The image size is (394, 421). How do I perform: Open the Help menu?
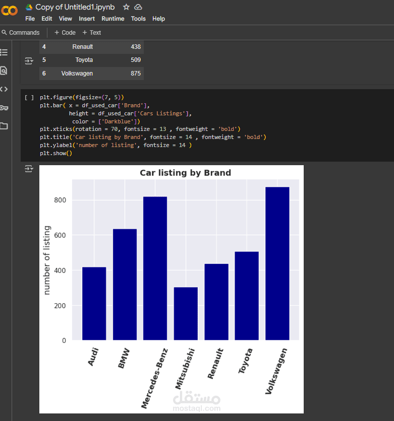click(x=158, y=19)
